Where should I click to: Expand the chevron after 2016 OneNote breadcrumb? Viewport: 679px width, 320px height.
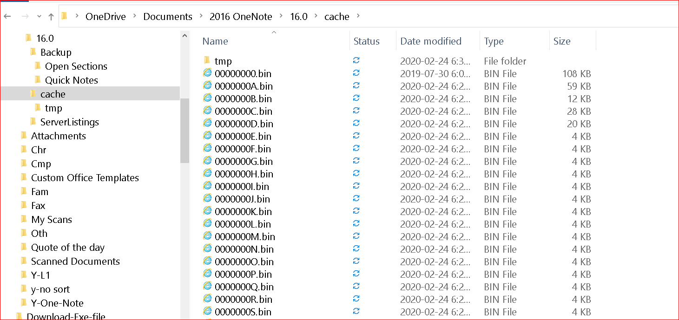point(281,16)
